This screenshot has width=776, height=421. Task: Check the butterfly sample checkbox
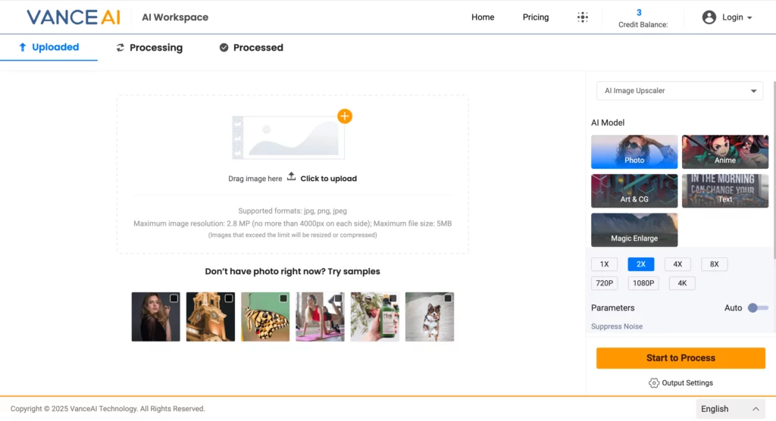(283, 298)
